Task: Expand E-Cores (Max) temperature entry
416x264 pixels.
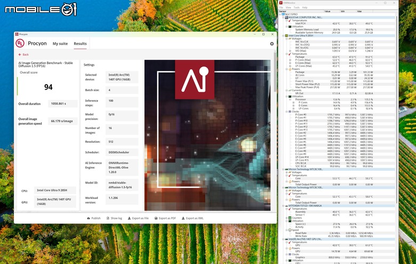Action: 290,63
